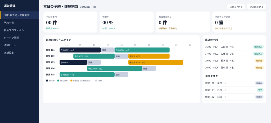Click the 清掃 block in 個室 101 row
This screenshot has width=271, height=123.
coord(108,50)
